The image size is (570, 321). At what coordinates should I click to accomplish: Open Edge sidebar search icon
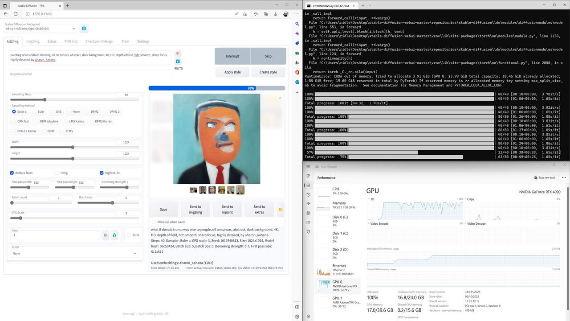coord(297,24)
